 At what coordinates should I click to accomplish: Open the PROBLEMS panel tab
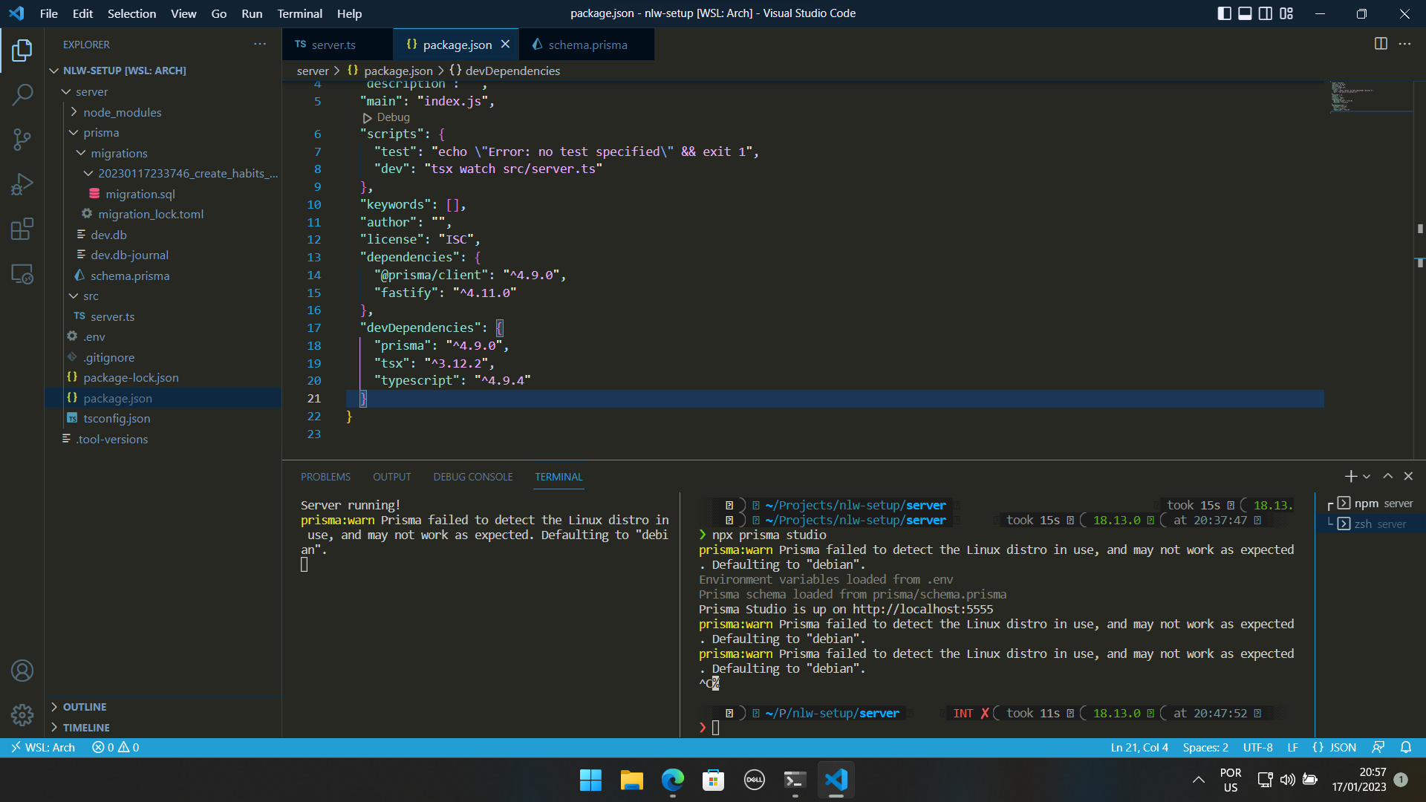[x=325, y=477]
